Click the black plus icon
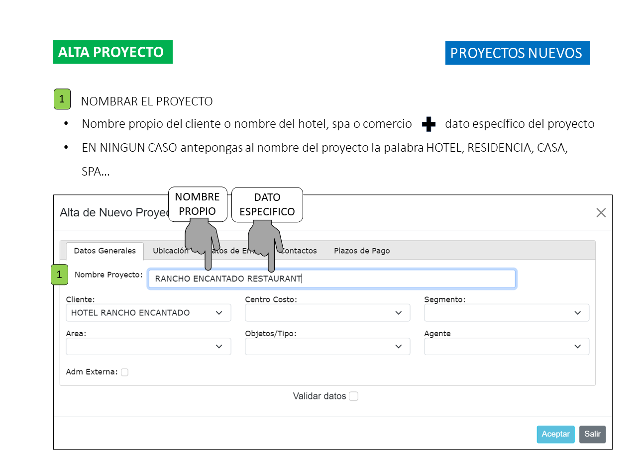The height and width of the screenshot is (470, 637). (428, 124)
